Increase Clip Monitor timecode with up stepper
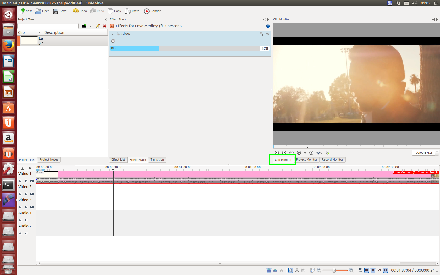This screenshot has height=275, width=440. pyautogui.click(x=437, y=151)
